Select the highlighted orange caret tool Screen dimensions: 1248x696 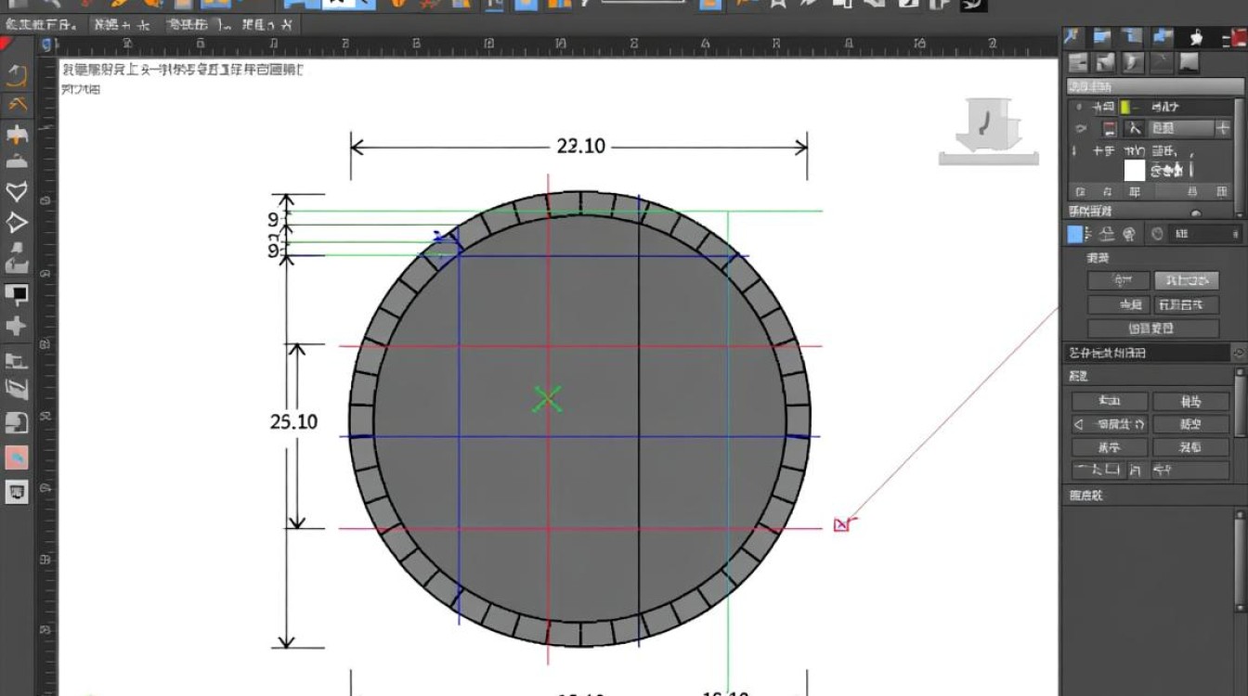coord(17,105)
